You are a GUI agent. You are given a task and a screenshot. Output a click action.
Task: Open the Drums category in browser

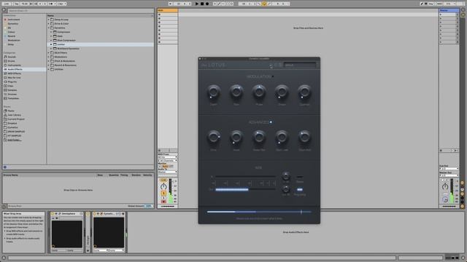coord(11,61)
